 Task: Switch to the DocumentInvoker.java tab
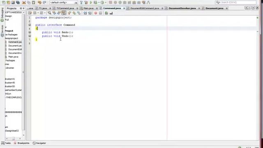(x=182, y=8)
